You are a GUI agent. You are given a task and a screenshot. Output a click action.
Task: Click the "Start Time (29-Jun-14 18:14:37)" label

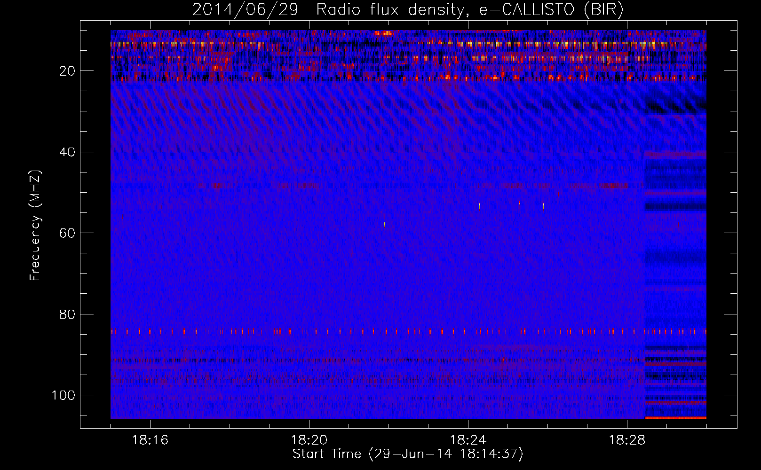point(407,454)
